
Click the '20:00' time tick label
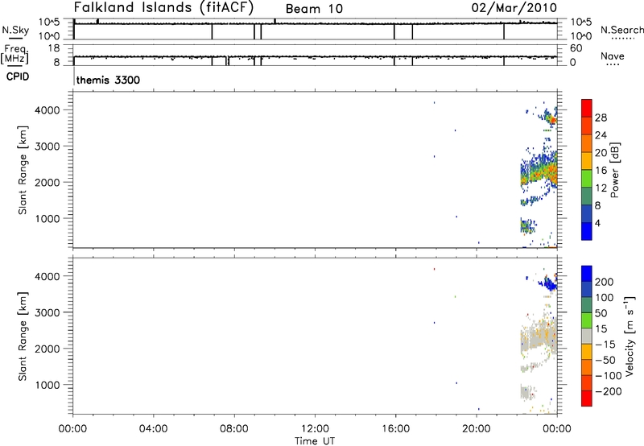[477, 429]
